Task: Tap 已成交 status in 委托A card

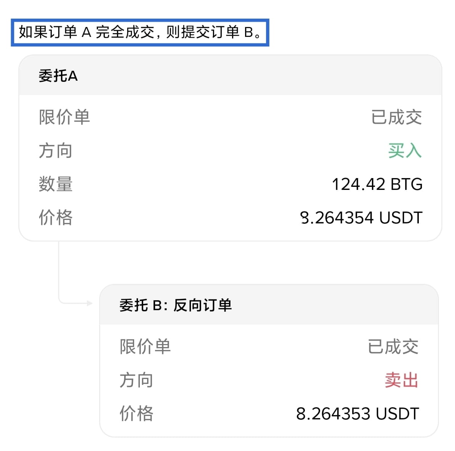Action: (x=396, y=117)
